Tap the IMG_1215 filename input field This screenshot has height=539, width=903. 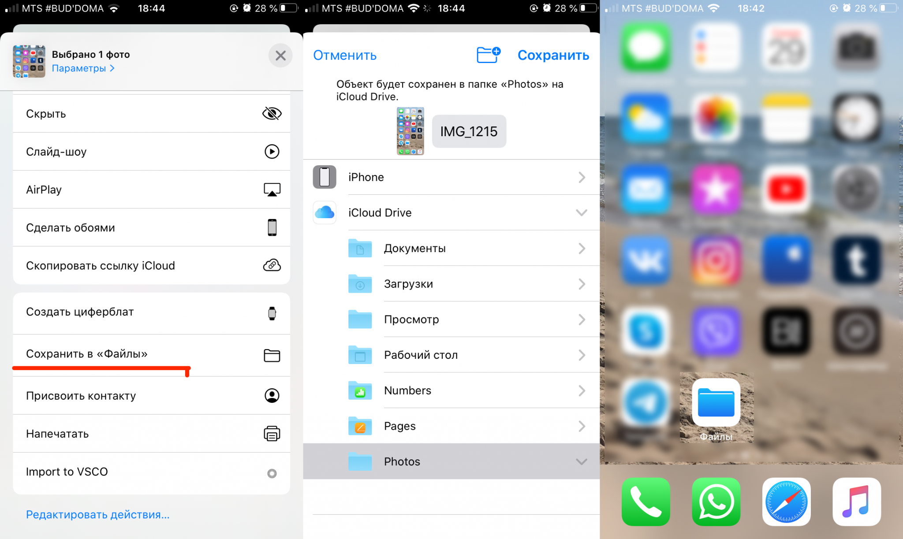coord(470,131)
